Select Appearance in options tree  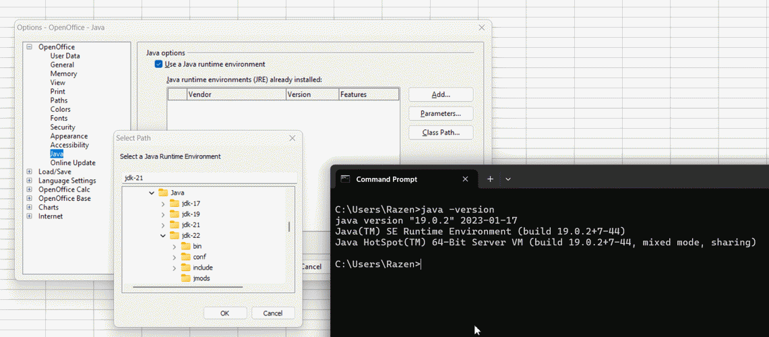tap(69, 136)
